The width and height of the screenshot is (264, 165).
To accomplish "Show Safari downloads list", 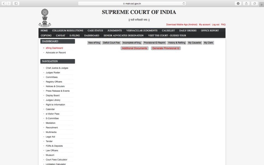I will click(x=238, y=3).
